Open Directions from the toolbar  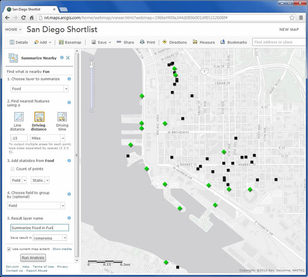click(x=174, y=42)
